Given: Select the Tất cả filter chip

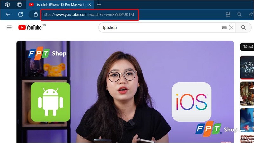Looking at the screenshot, I should 247,47.
